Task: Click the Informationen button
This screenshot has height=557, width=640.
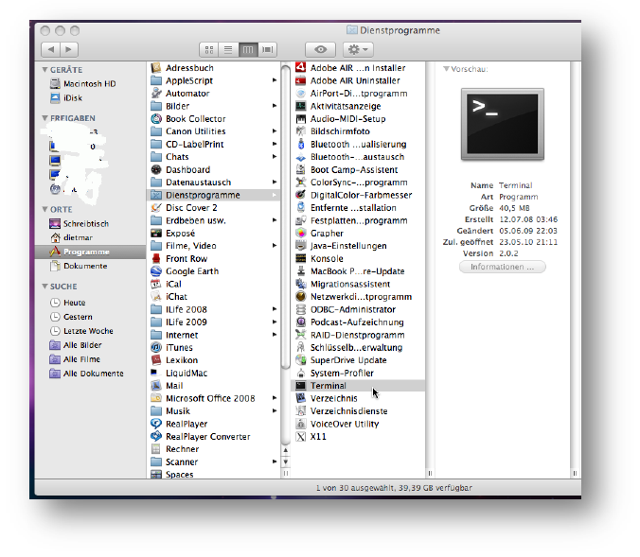Action: pyautogui.click(x=503, y=267)
